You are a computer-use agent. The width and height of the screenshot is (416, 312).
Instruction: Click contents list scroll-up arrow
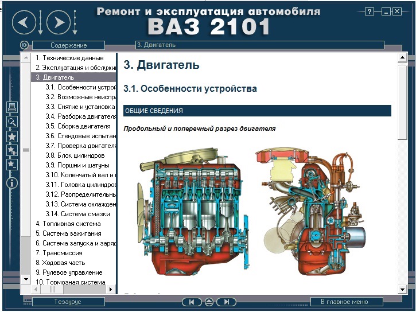click(x=26, y=57)
